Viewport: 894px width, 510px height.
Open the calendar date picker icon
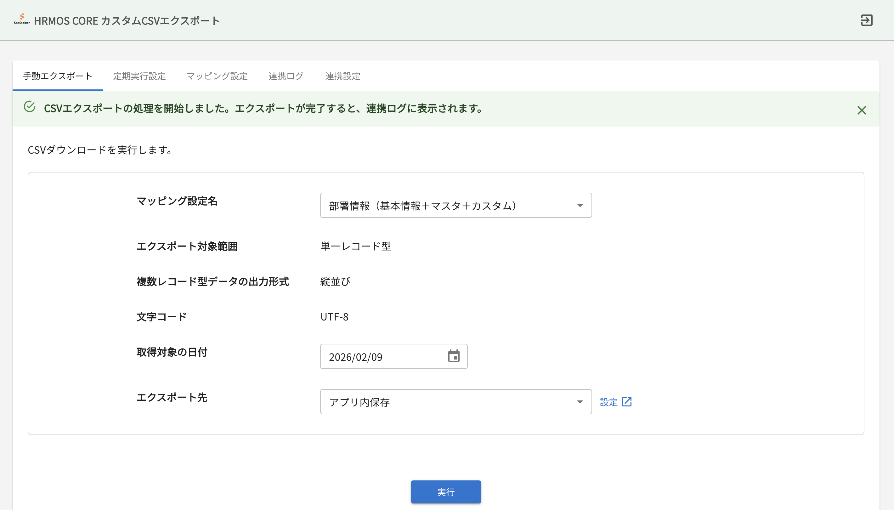coord(454,356)
